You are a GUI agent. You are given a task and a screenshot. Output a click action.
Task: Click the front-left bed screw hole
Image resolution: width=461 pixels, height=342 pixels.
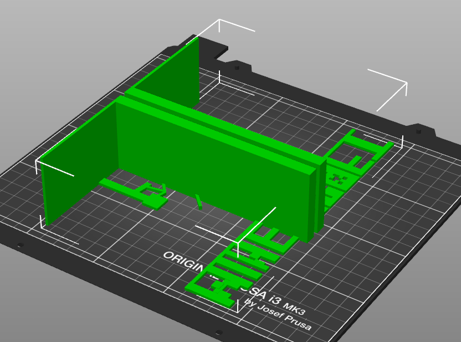point(21,244)
